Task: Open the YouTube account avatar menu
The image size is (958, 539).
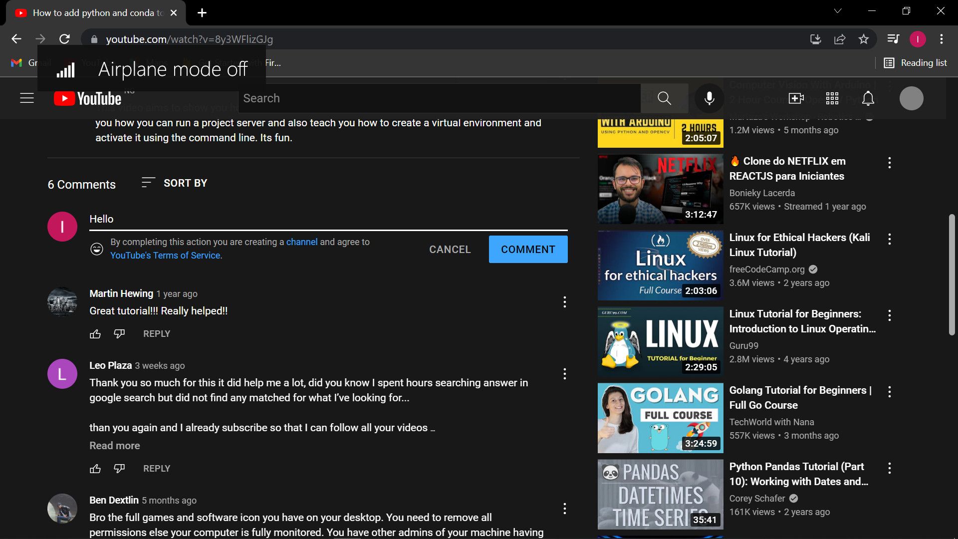Action: (x=911, y=98)
